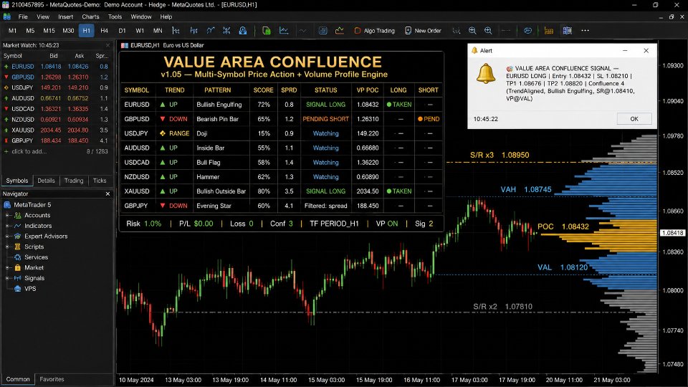Screen dimensions: 688x387
Task: Click the 1.08418 current price label
Action: pyautogui.click(x=672, y=233)
